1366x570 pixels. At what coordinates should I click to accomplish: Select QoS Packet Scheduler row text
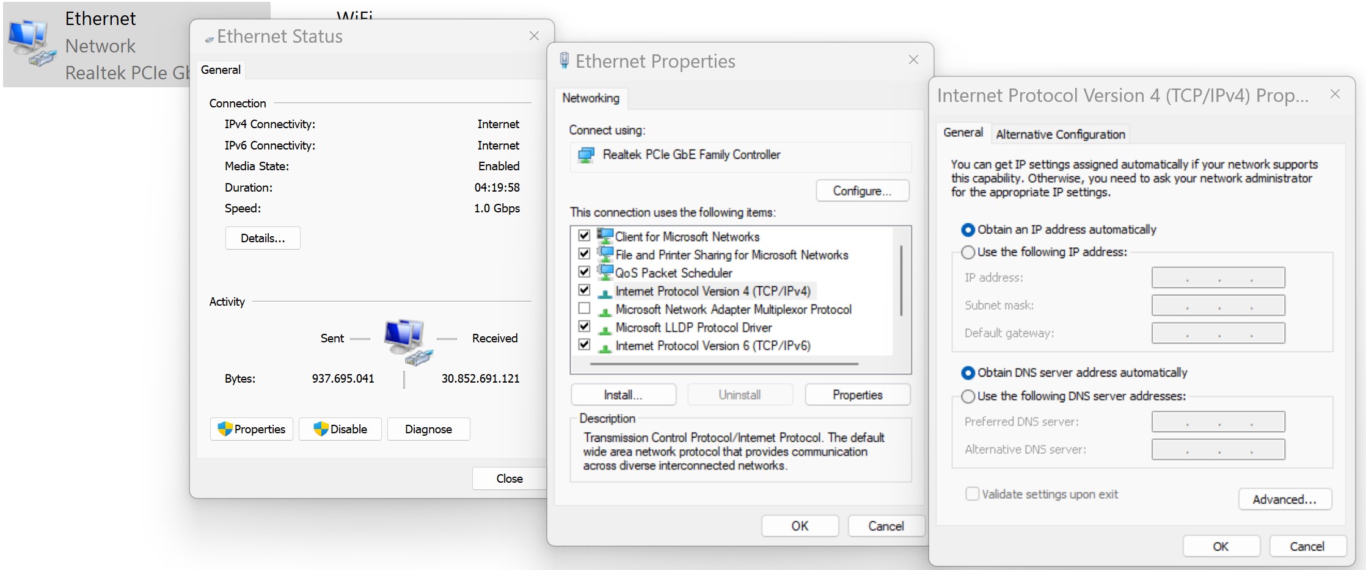click(x=674, y=273)
